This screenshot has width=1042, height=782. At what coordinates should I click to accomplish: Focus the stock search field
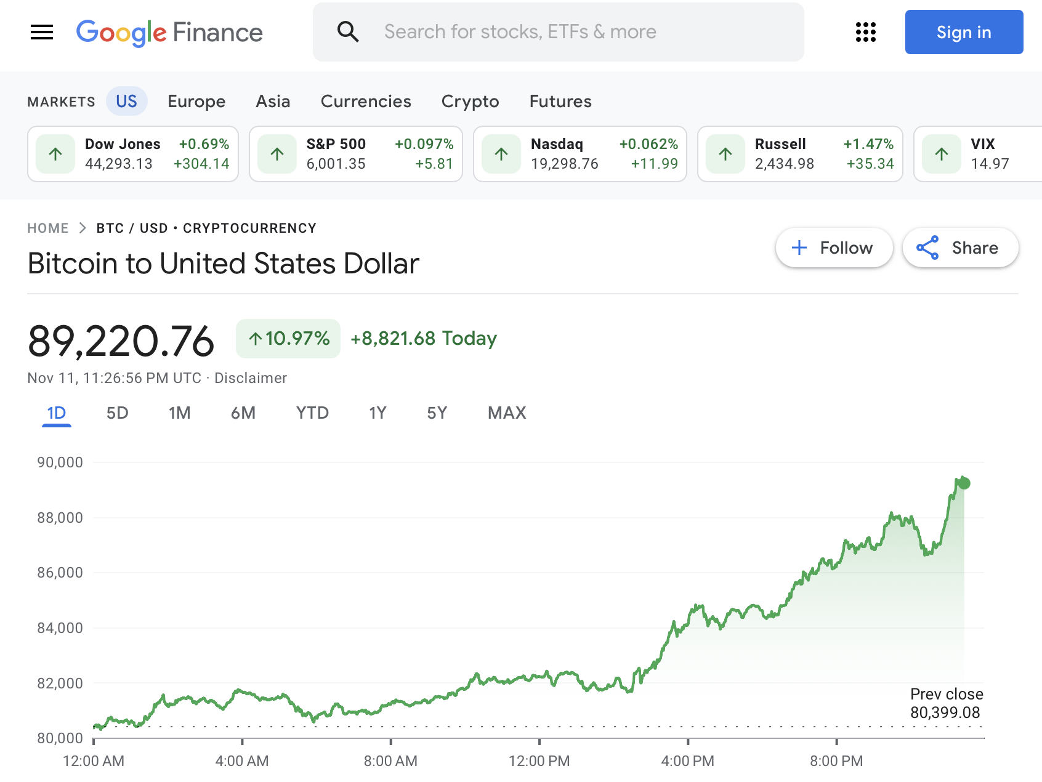coord(558,32)
